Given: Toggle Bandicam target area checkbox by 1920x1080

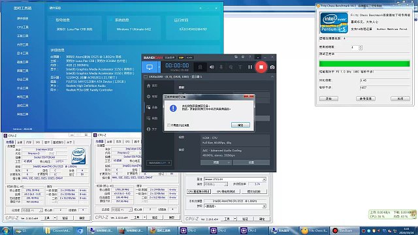Looking at the screenshot, I should [146, 77].
